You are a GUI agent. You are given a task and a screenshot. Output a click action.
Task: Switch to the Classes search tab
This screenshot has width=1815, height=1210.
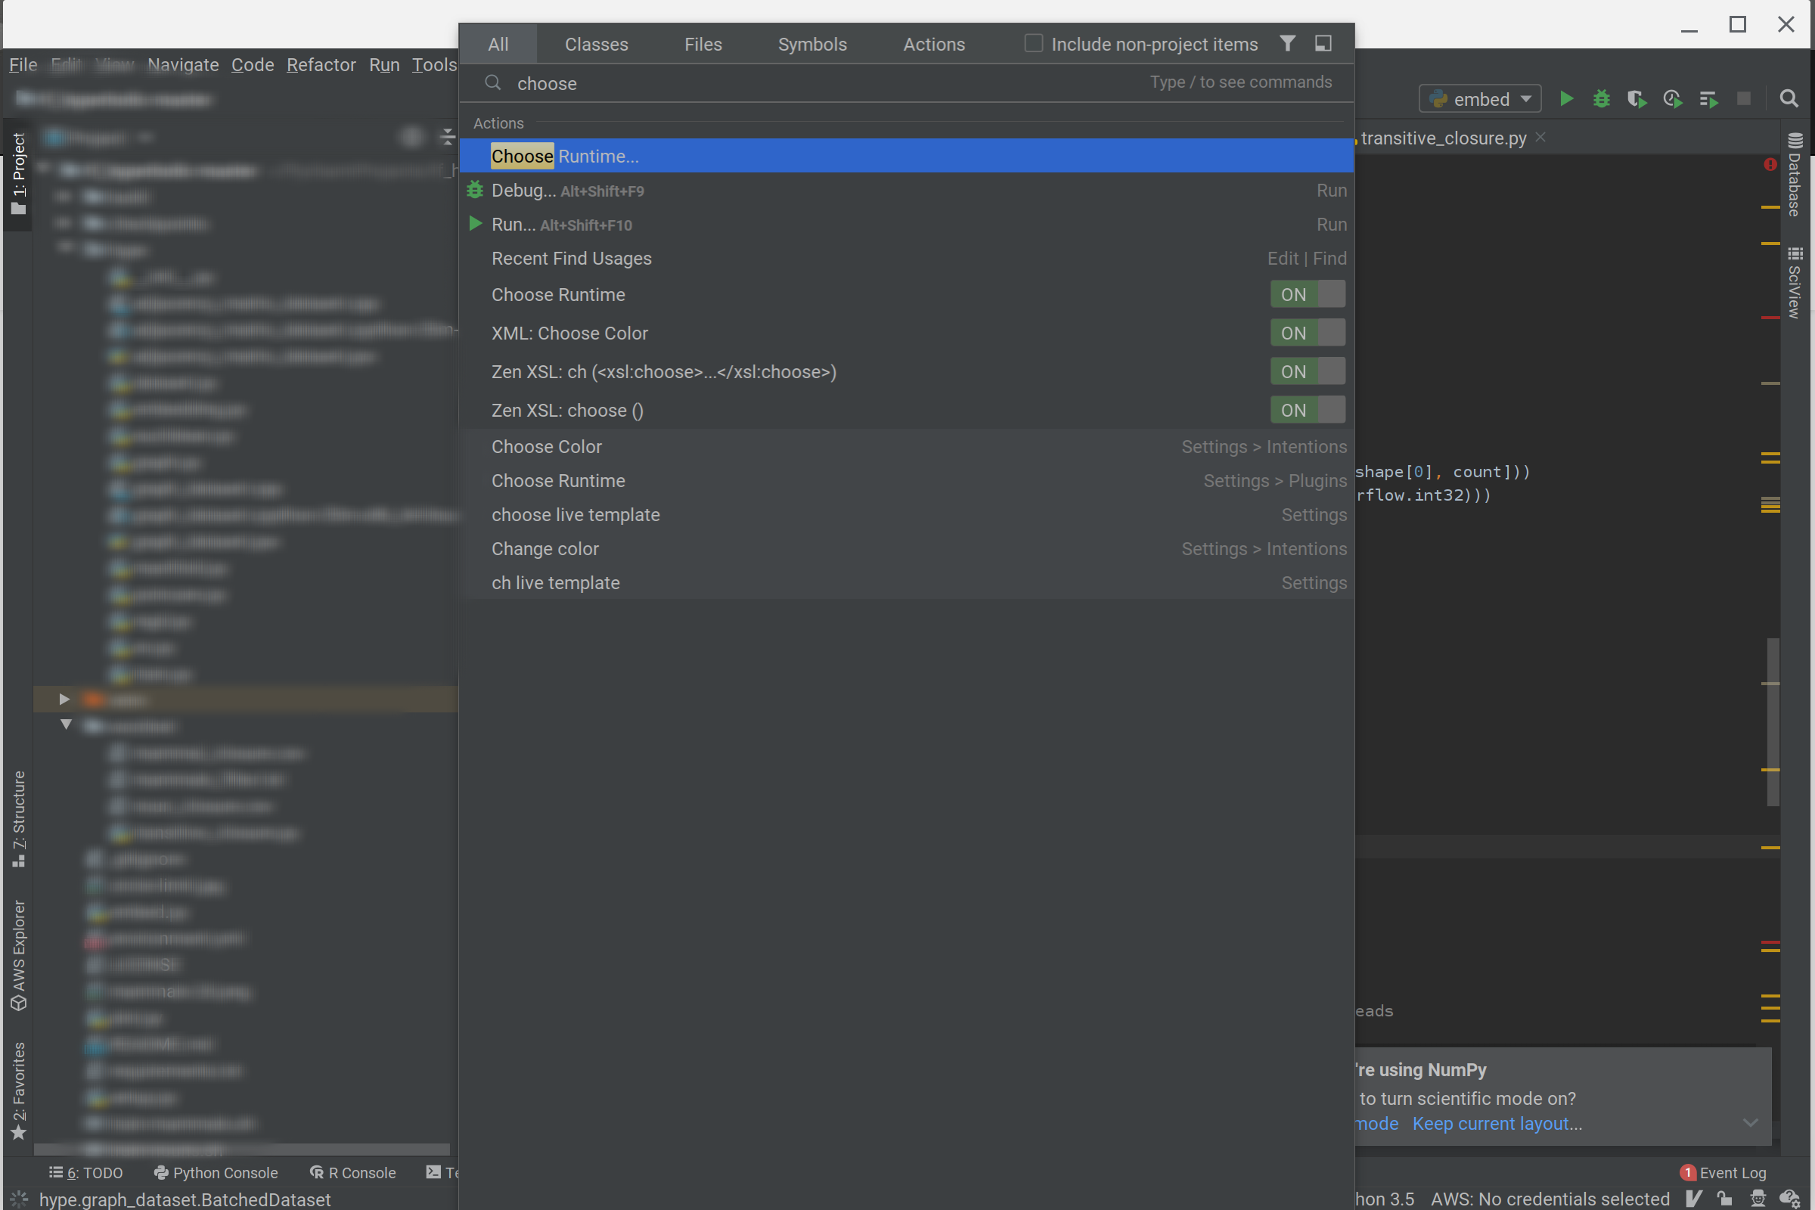click(x=596, y=44)
